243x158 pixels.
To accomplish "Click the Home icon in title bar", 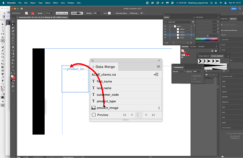I will click(x=22, y=9).
